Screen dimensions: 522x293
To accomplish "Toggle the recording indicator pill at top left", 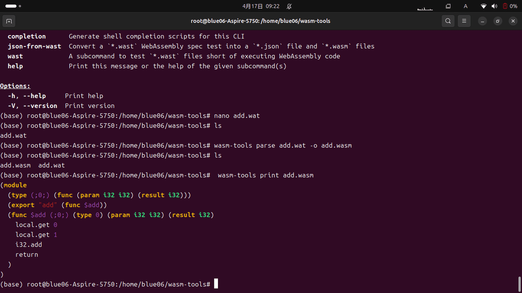I will [12, 6].
